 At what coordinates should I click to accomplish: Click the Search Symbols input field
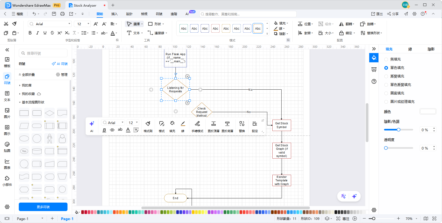(x=43, y=53)
